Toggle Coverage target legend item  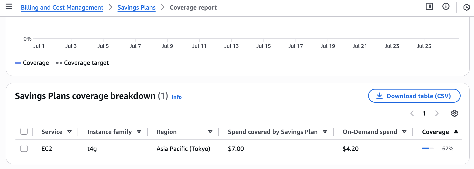82,63
